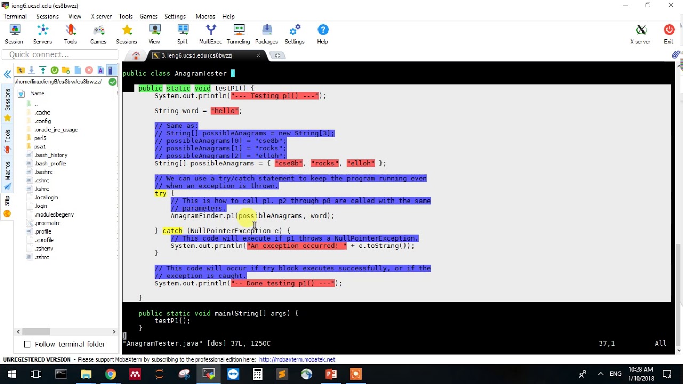683x384 pixels.
Task: Open the Session toolbar button
Action: (x=14, y=34)
